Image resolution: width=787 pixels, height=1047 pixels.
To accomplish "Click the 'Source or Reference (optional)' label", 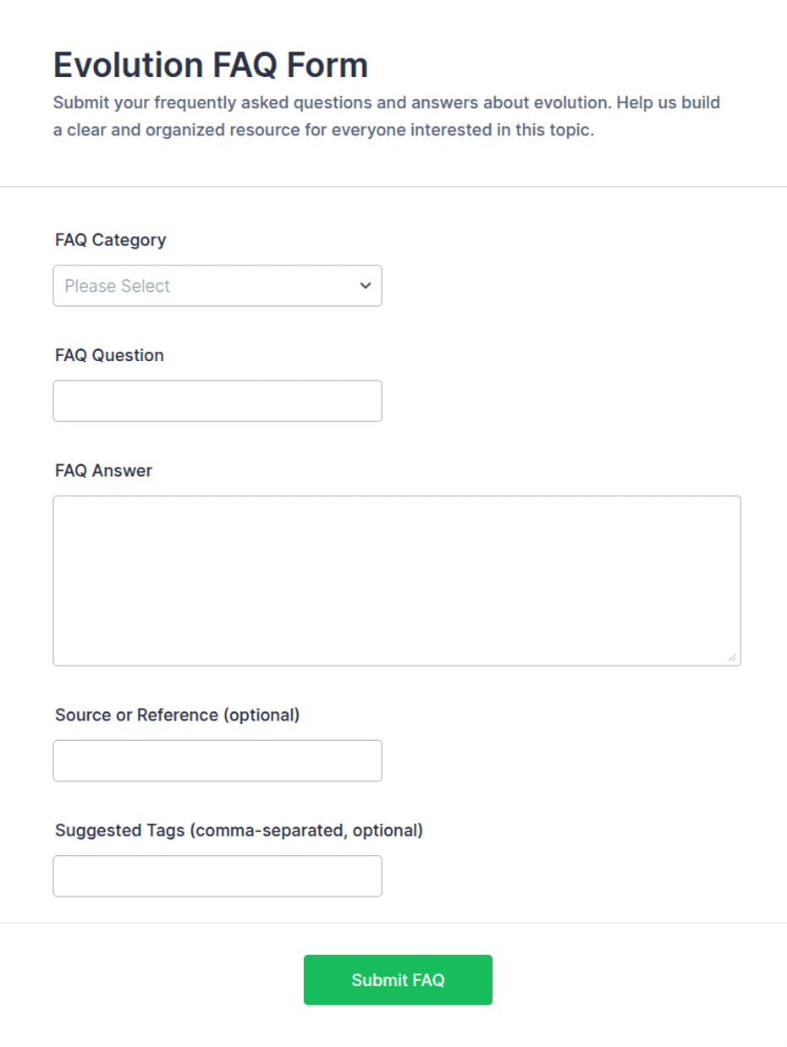I will click(178, 715).
